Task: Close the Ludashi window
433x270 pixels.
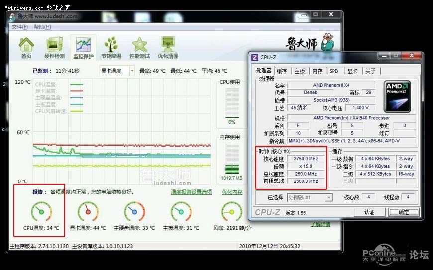Action: tap(331, 14)
